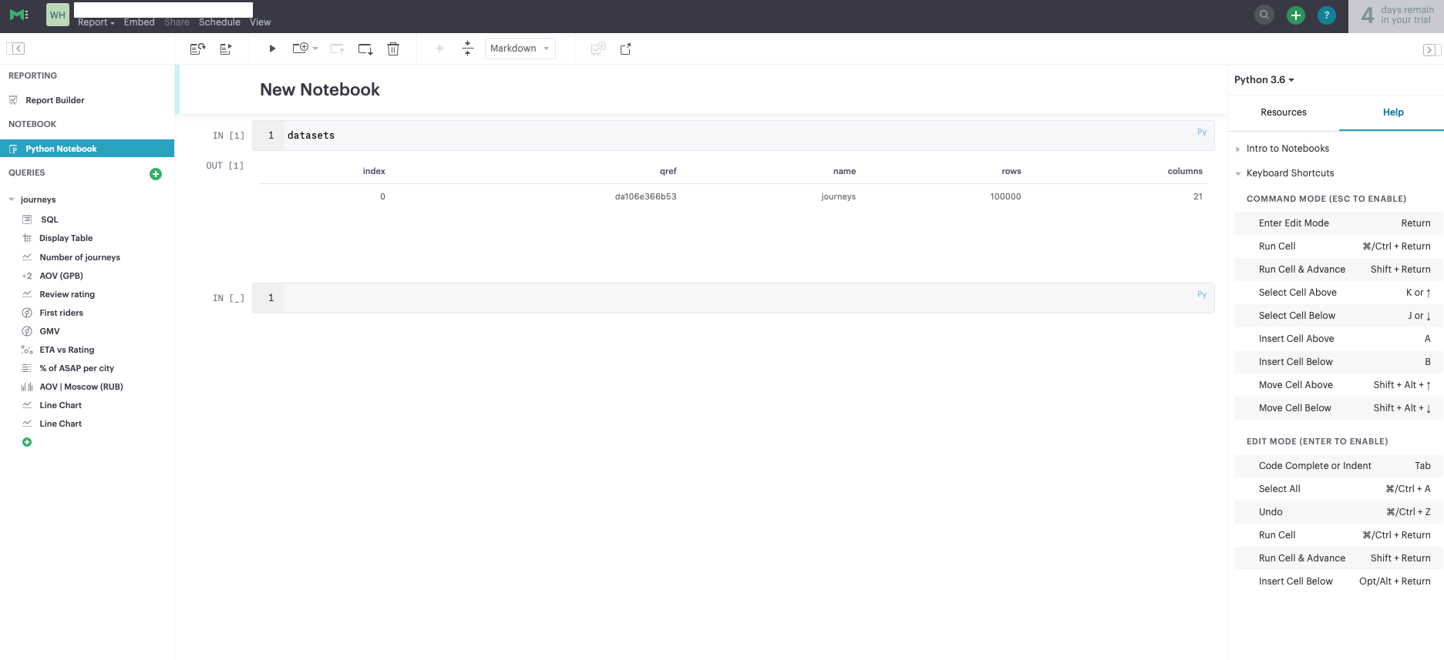1444x660 pixels.
Task: Click the Run Cell & Advance command mode shortcut
Action: [1339, 270]
